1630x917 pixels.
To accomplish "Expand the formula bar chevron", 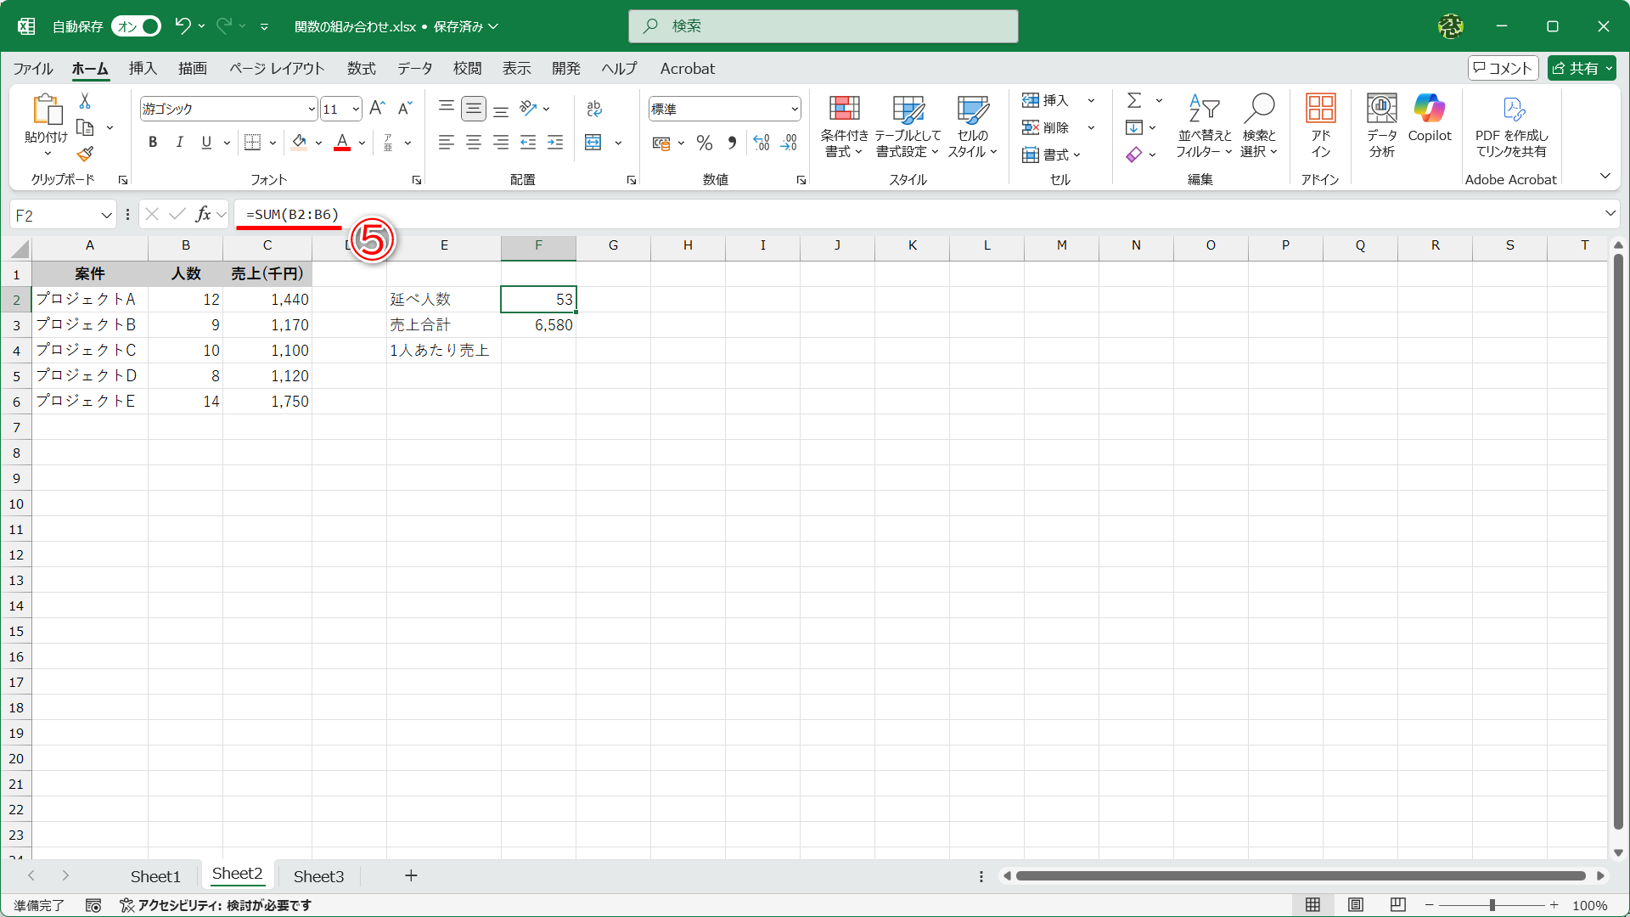I will click(1610, 214).
